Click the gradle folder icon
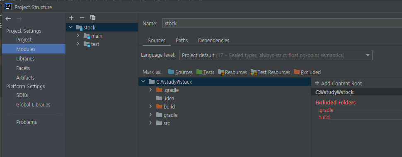 pyautogui.click(x=159, y=115)
